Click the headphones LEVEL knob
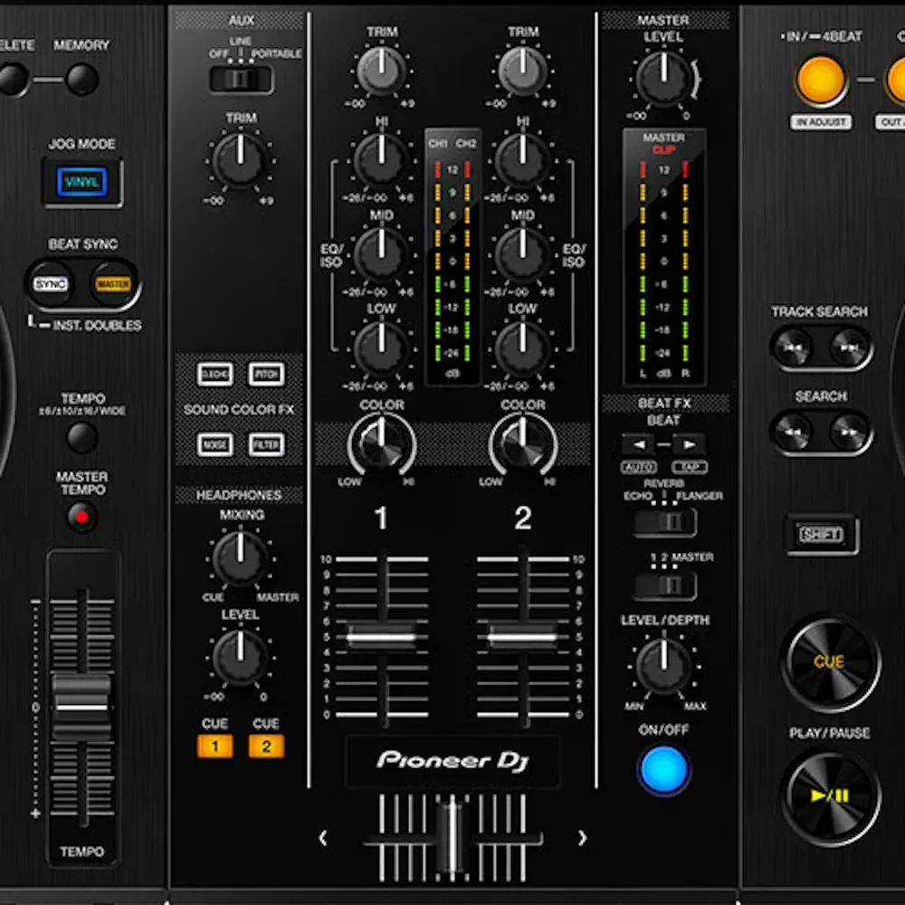905x905 pixels. pos(240,657)
